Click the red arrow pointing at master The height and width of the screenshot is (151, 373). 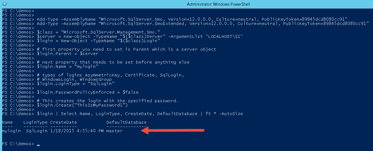pos(173,131)
